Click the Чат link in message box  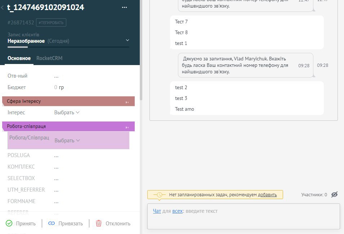point(157,211)
